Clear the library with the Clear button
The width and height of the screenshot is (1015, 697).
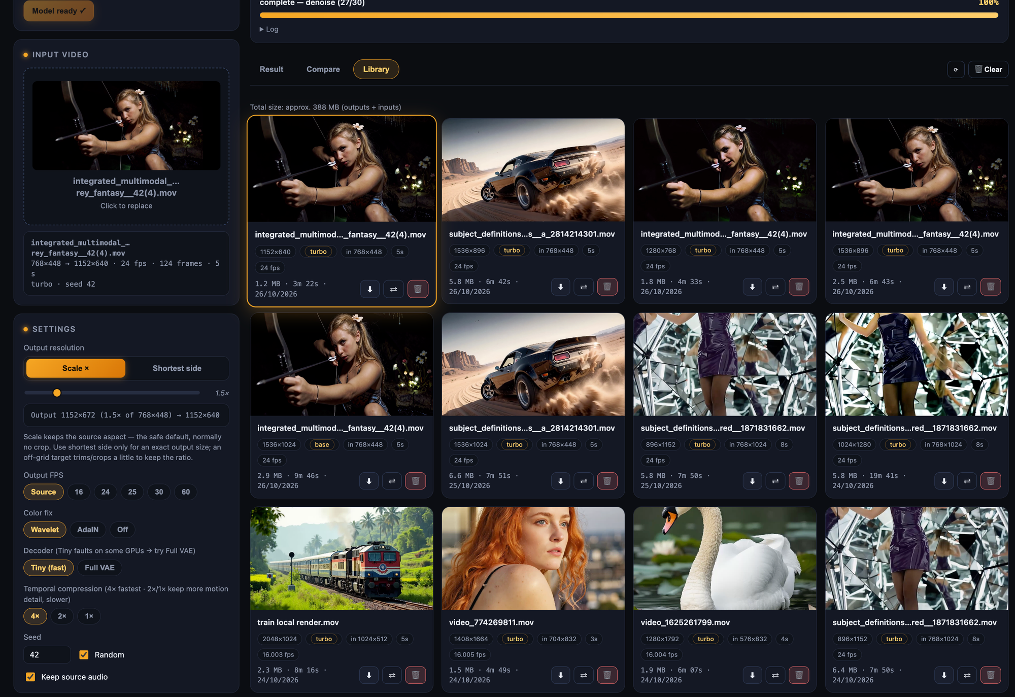[988, 69]
